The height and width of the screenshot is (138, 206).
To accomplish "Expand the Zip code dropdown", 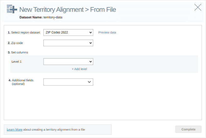I will pyautogui.click(x=68, y=43).
